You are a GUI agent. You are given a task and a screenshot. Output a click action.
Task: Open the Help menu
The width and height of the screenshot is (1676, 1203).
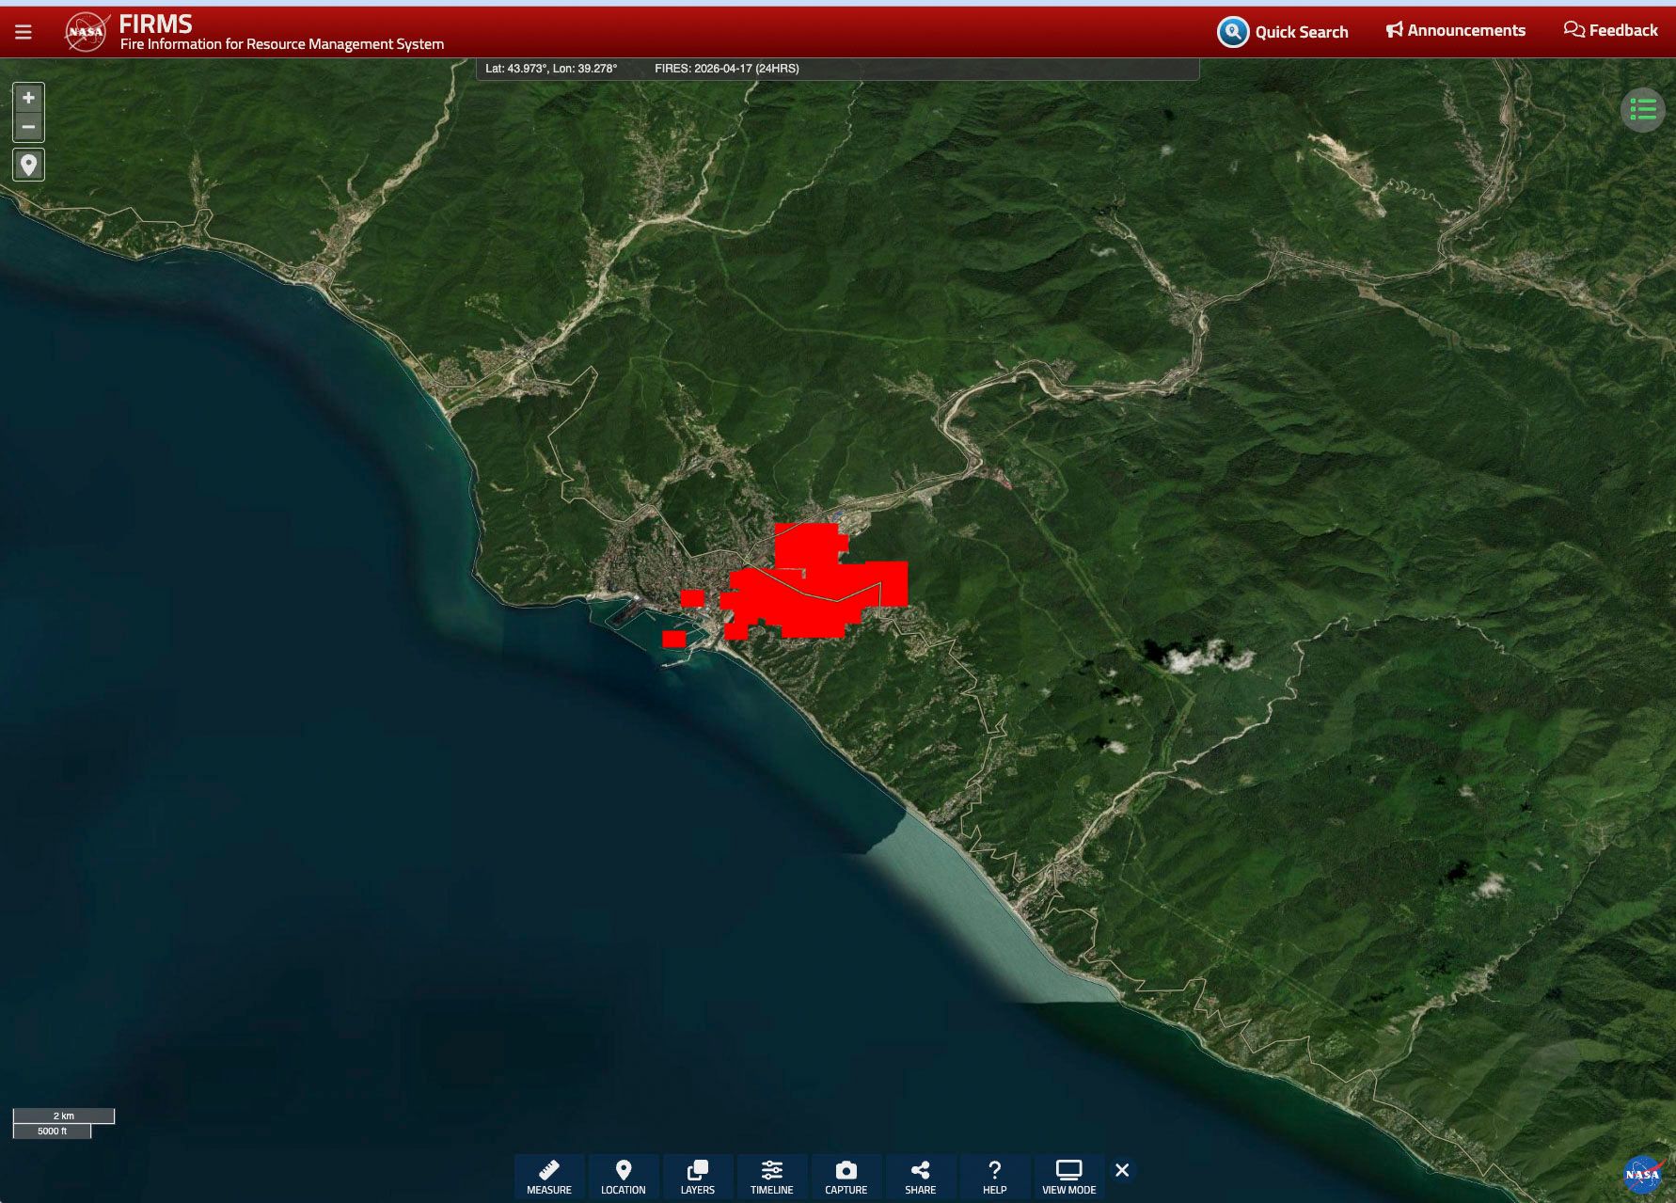[995, 1177]
